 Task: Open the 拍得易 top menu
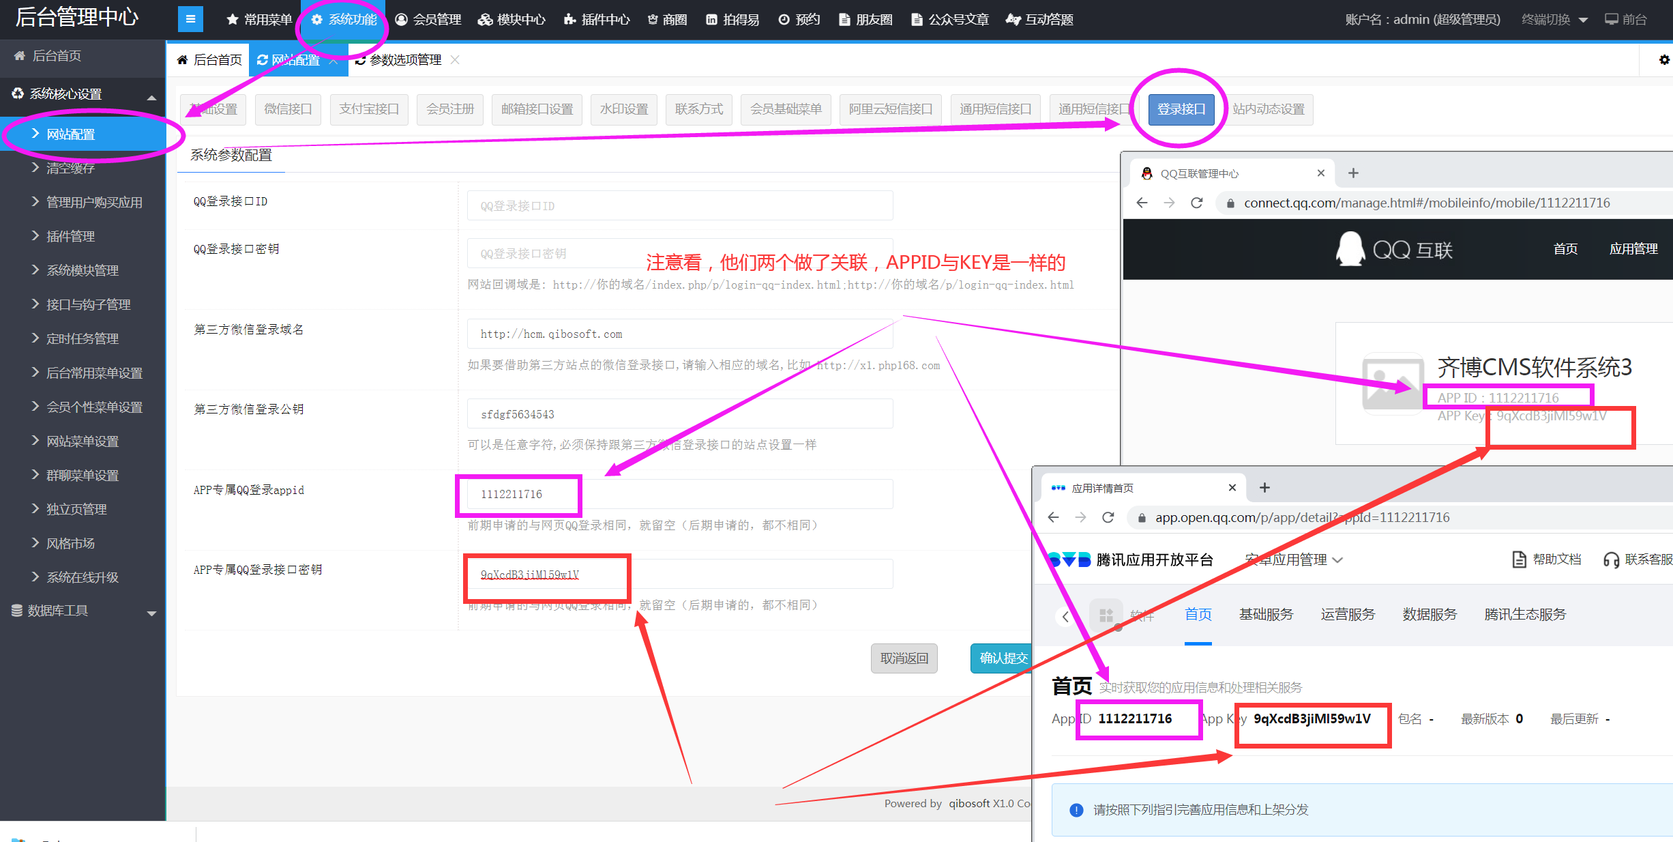pos(732,20)
